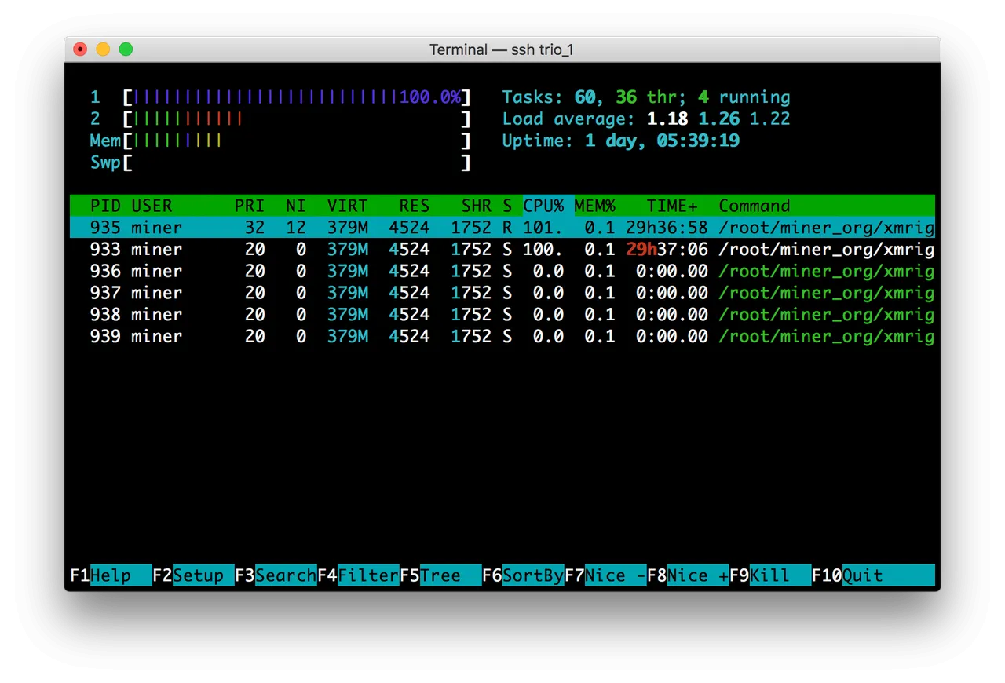Sort by the NI column header

[x=296, y=206]
